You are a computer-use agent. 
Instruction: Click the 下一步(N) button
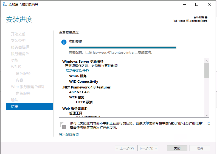[148, 148]
